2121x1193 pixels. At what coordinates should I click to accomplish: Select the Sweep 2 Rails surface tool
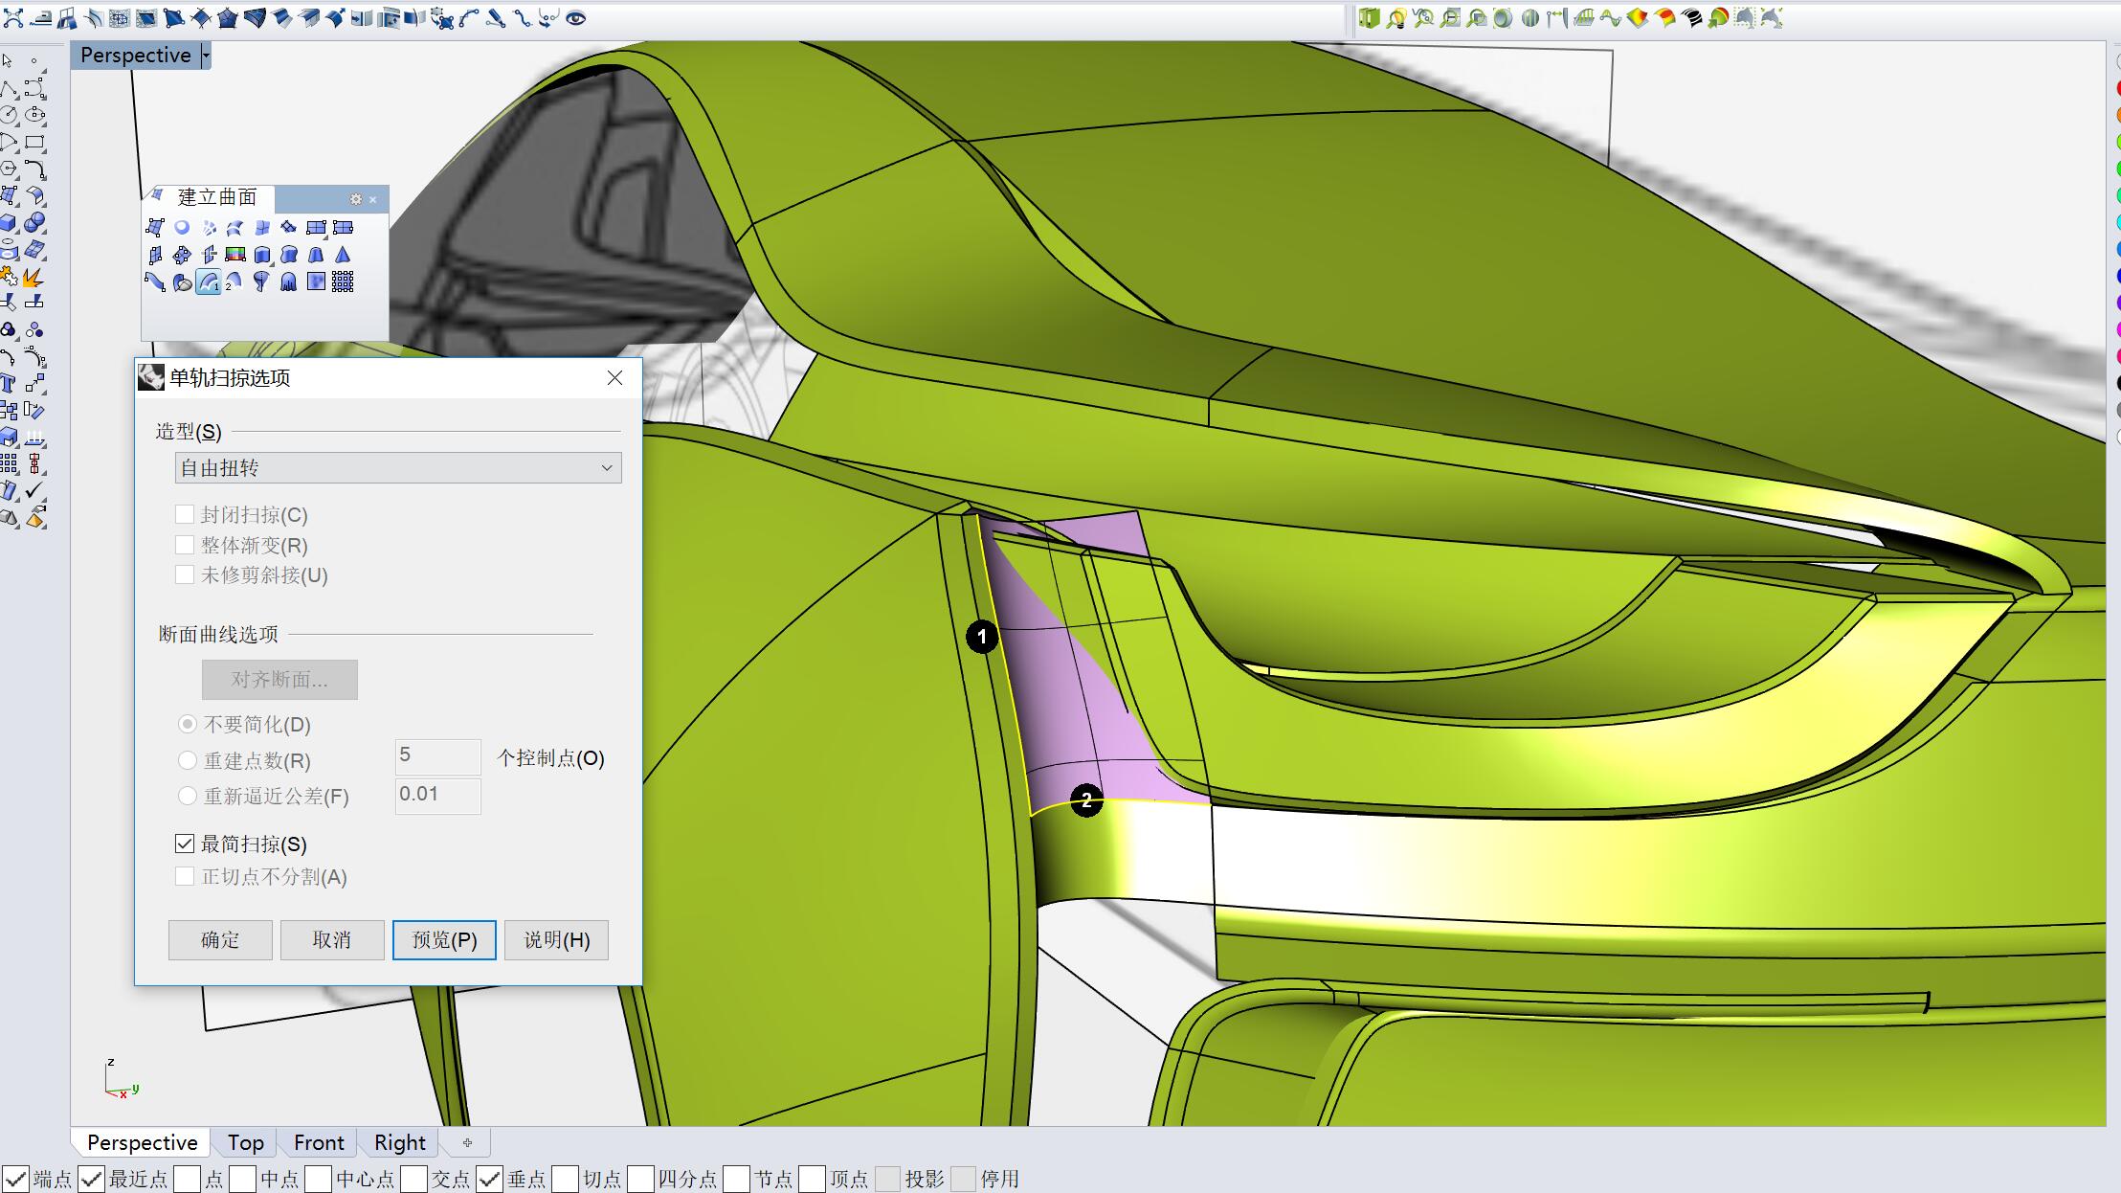click(234, 281)
